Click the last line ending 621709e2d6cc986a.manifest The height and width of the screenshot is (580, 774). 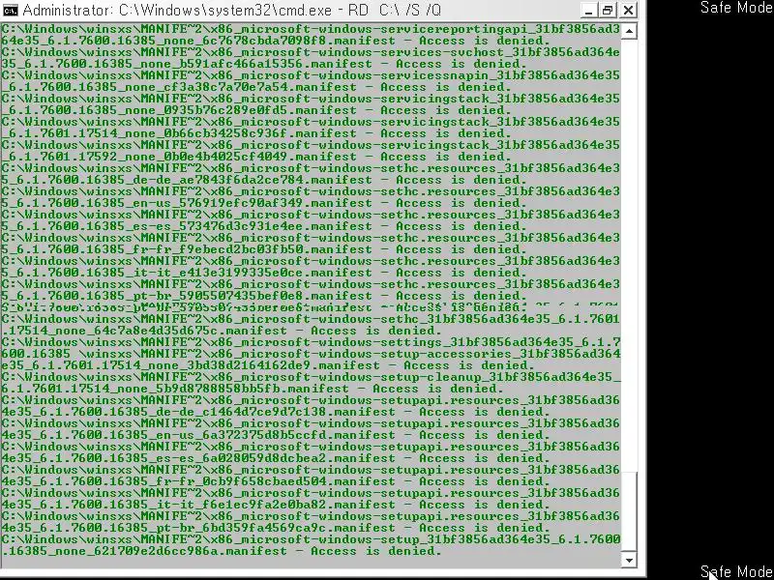(310, 545)
